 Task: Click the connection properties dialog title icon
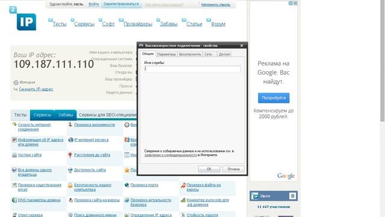click(x=141, y=45)
